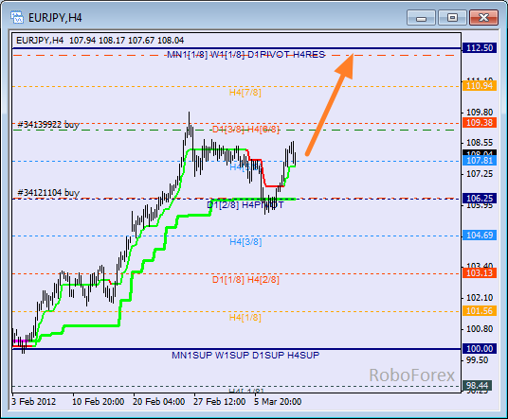The image size is (508, 419).
Task: Click the 109.38 red price tag
Action: pyautogui.click(x=480, y=123)
